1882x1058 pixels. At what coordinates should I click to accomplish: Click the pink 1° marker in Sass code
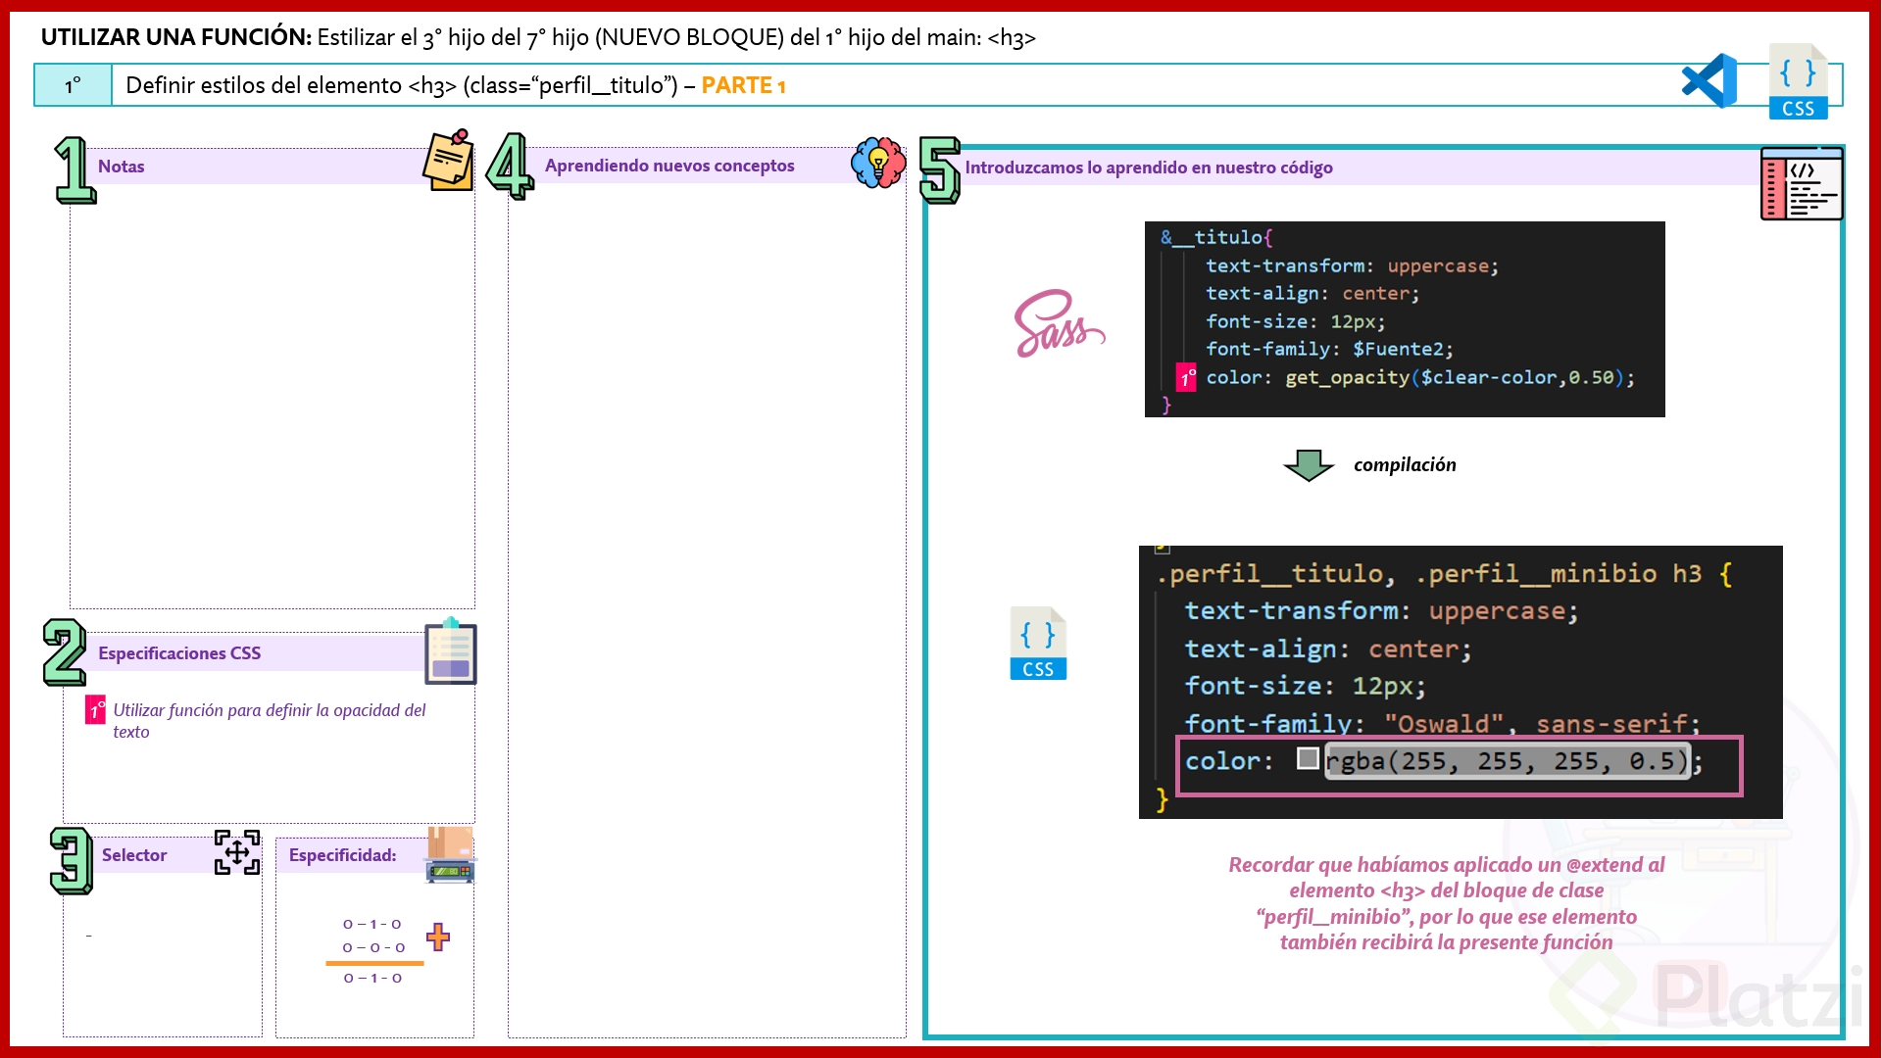[1186, 378]
